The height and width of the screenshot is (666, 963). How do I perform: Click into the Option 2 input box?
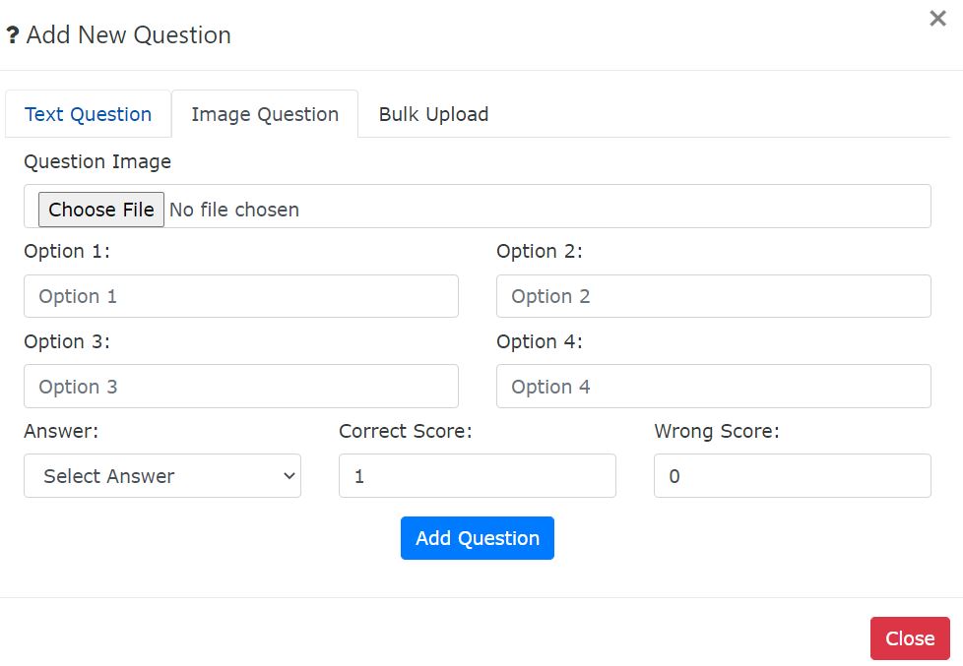click(x=713, y=296)
